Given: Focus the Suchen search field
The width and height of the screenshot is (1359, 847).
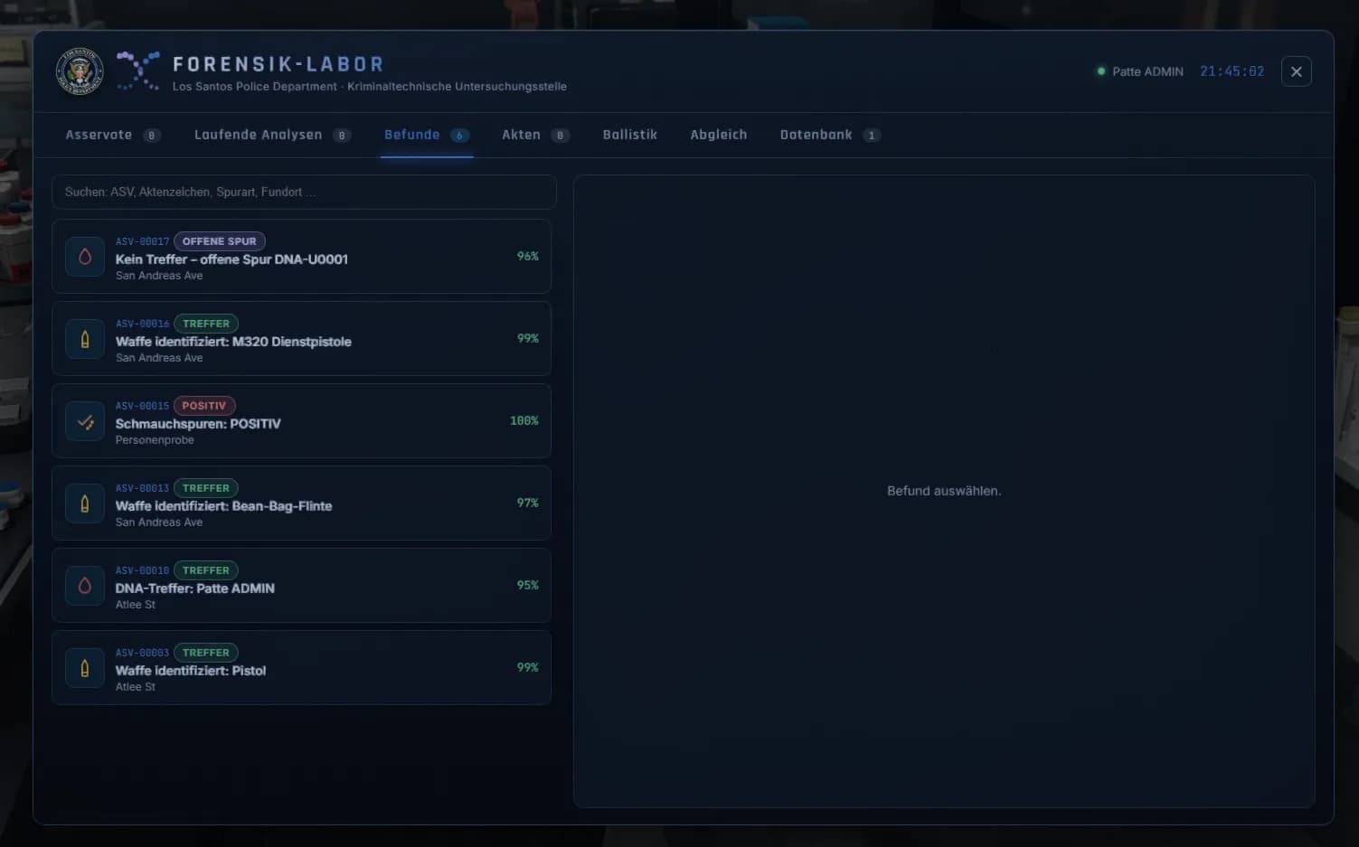Looking at the screenshot, I should click(304, 192).
